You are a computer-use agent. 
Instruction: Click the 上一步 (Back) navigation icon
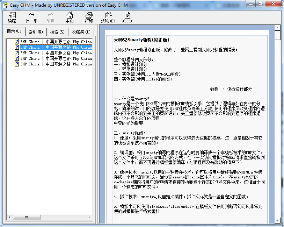click(30, 17)
